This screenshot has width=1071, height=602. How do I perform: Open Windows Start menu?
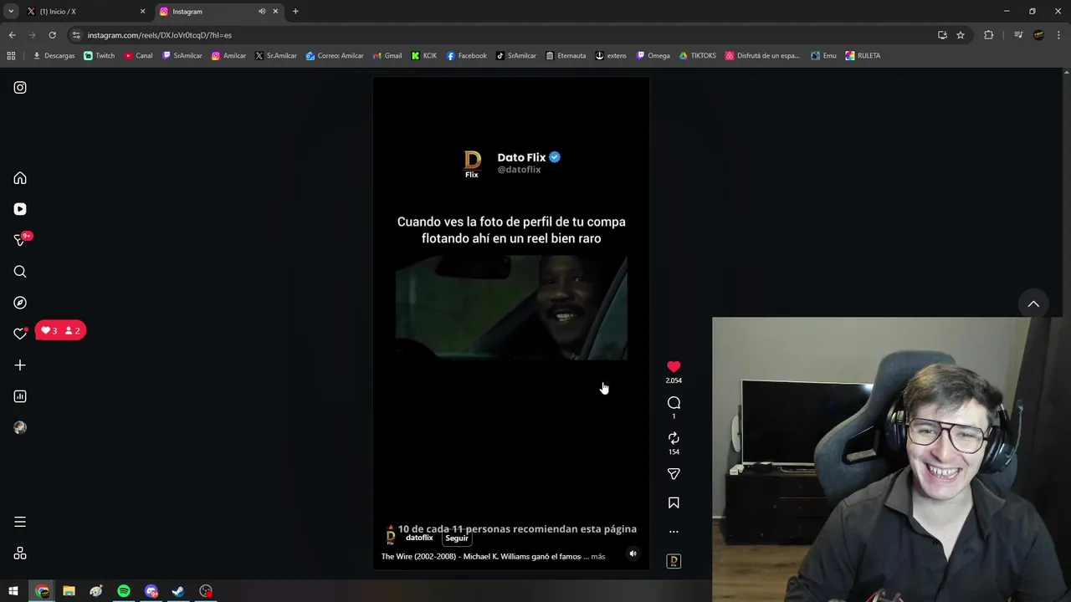coord(14,591)
